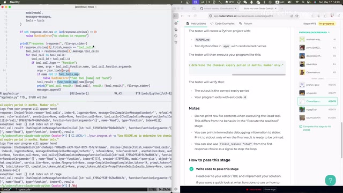Image resolution: width=343 pixels, height=193 pixels.
Task: Open yanruijie902 leaderboard entry
Action: pos(317,48)
